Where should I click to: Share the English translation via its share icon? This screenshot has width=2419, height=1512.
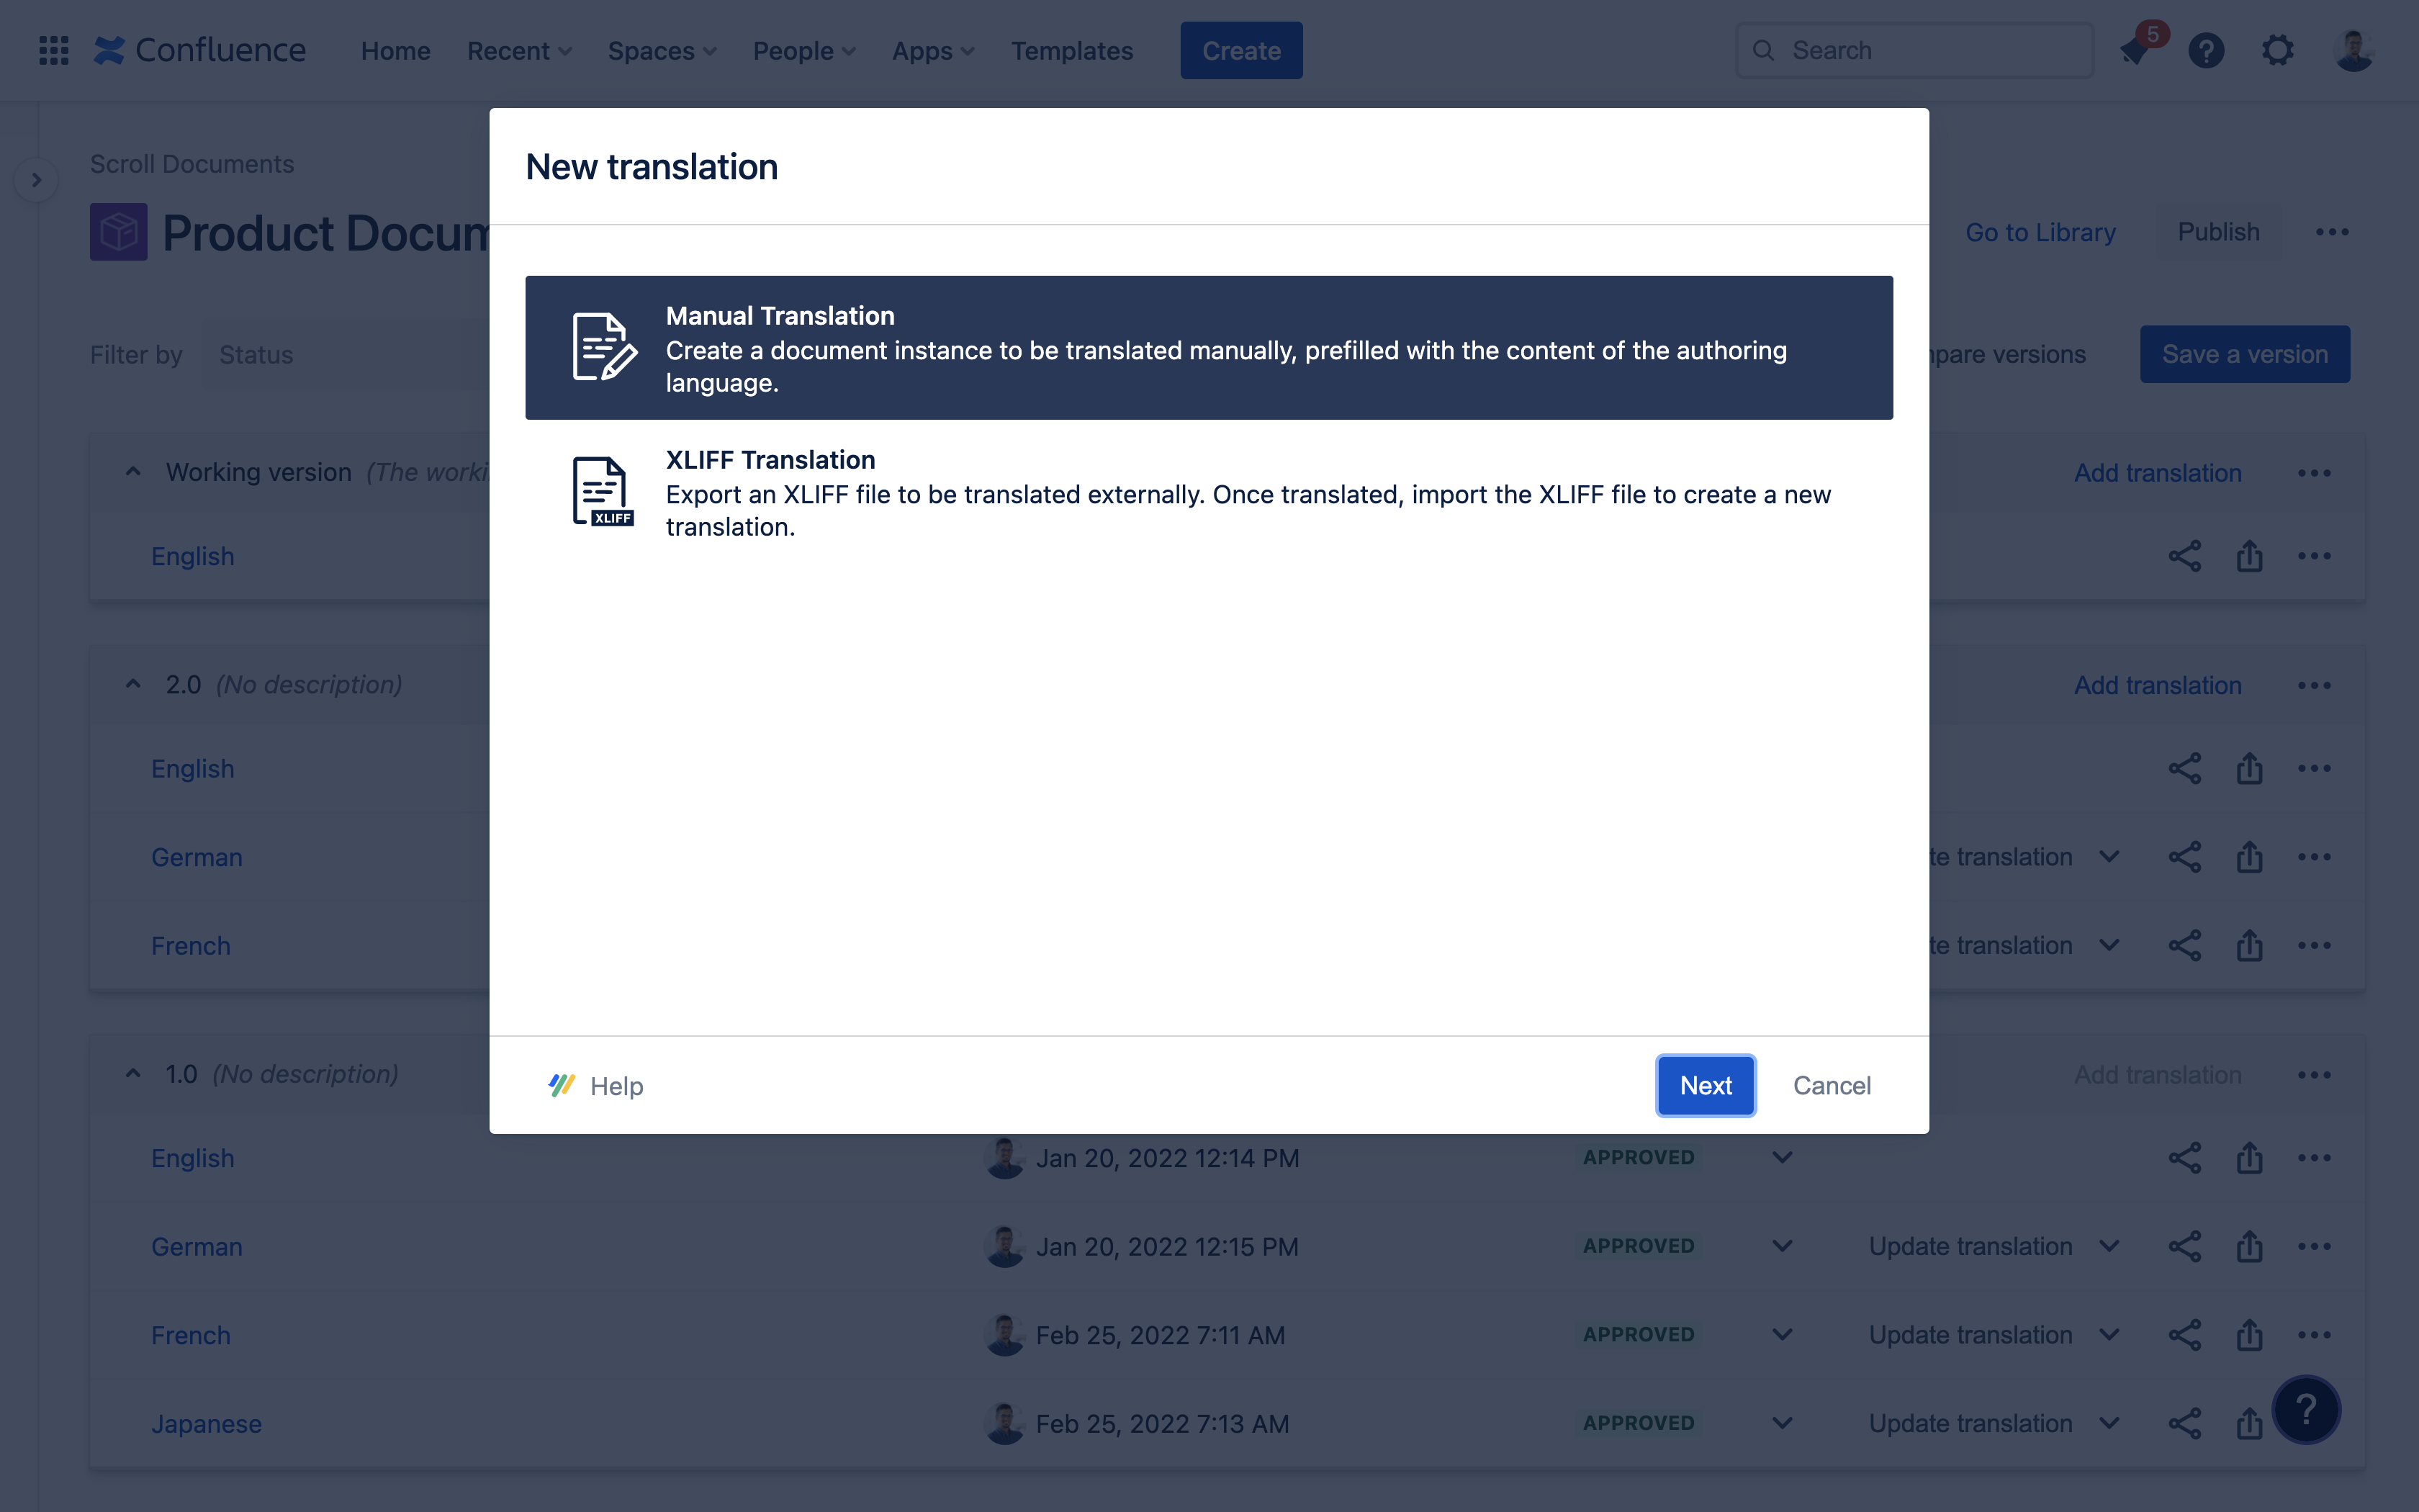[x=2185, y=556]
